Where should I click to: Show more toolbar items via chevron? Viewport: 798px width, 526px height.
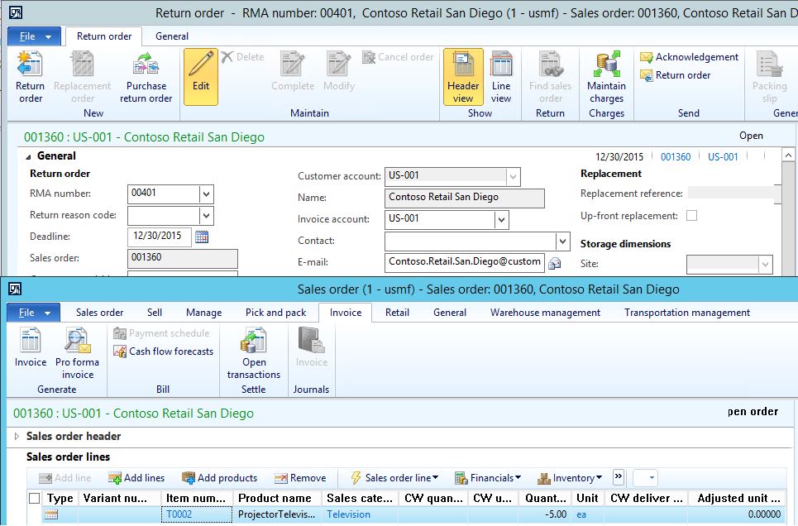[619, 477]
